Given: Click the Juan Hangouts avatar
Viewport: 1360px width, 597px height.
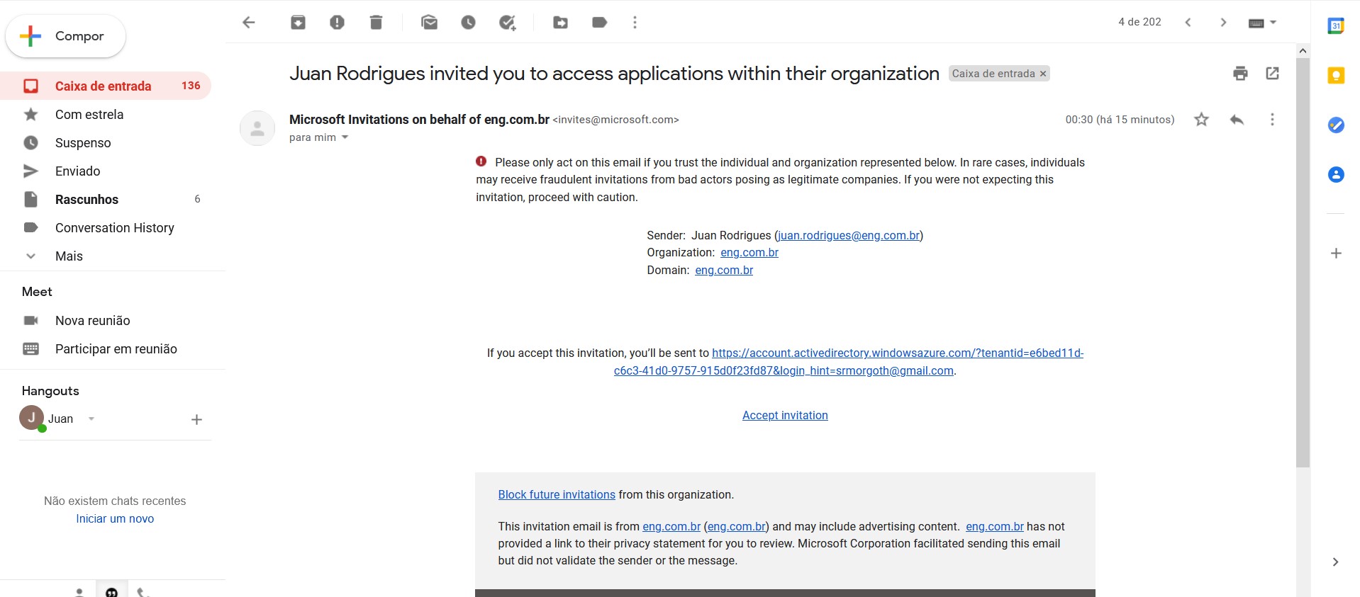Looking at the screenshot, I should 32,418.
